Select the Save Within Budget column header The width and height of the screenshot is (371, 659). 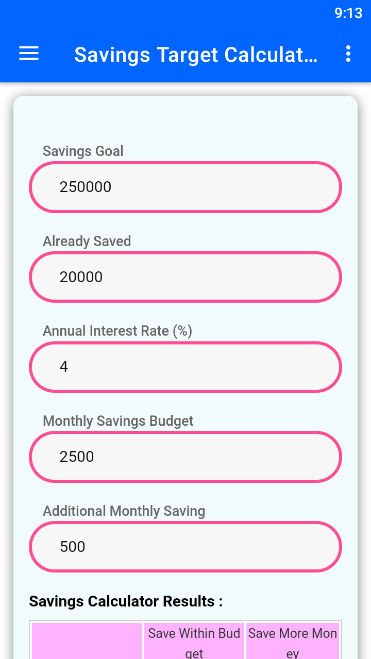(x=194, y=641)
